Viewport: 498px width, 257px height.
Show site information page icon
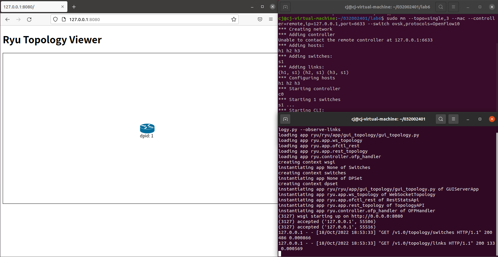point(63,20)
